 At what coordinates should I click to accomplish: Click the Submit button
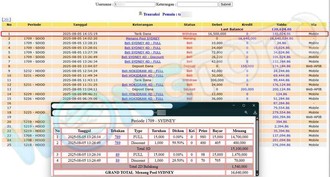pyautogui.click(x=226, y=5)
